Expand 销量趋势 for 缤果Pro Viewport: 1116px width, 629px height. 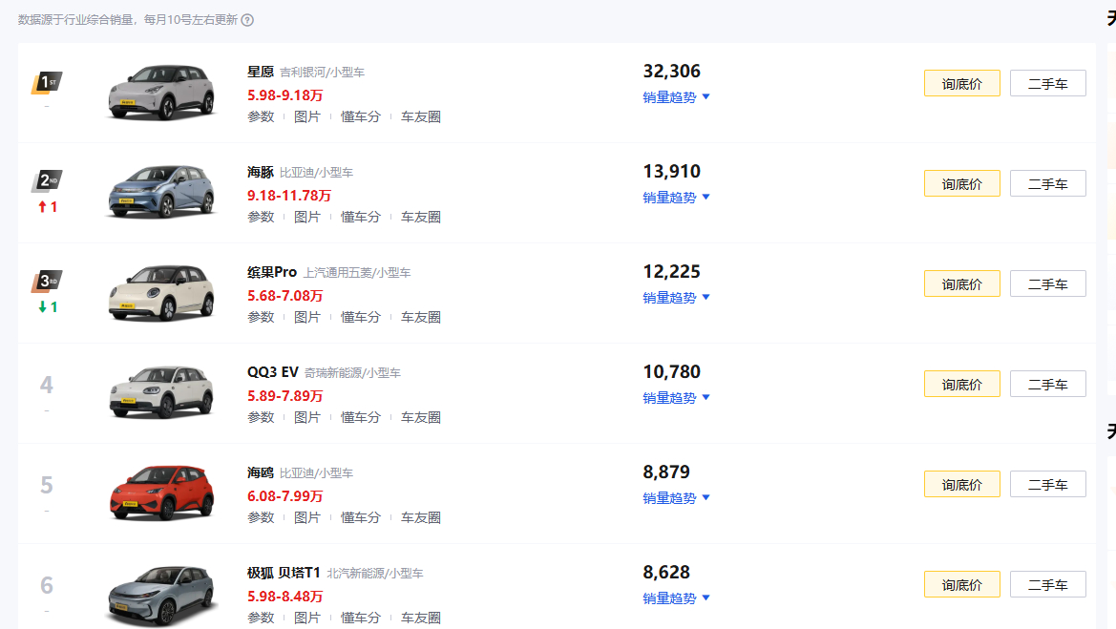tap(676, 298)
